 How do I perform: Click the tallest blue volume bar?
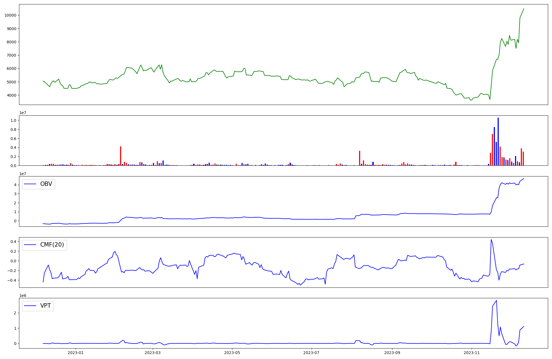(x=498, y=141)
